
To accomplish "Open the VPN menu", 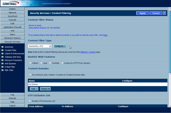I will 13,31.
